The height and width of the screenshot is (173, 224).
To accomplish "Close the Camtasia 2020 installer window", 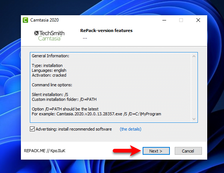I will (198, 20).
